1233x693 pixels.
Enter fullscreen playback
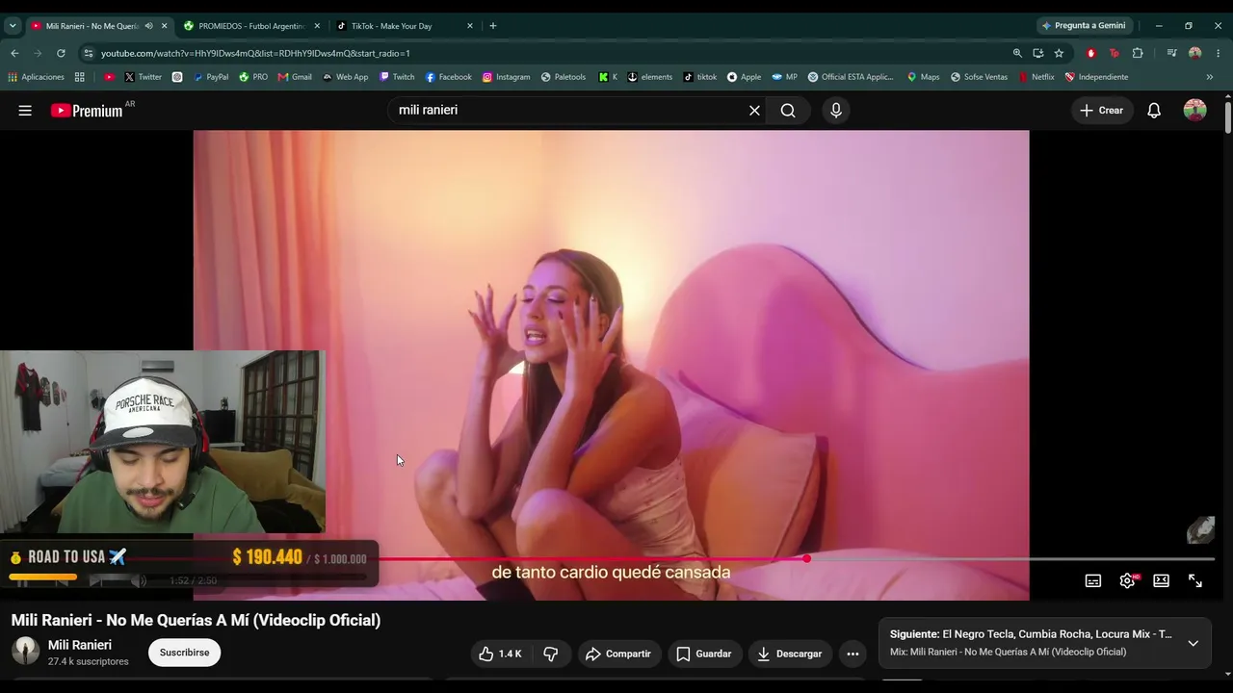tap(1195, 580)
